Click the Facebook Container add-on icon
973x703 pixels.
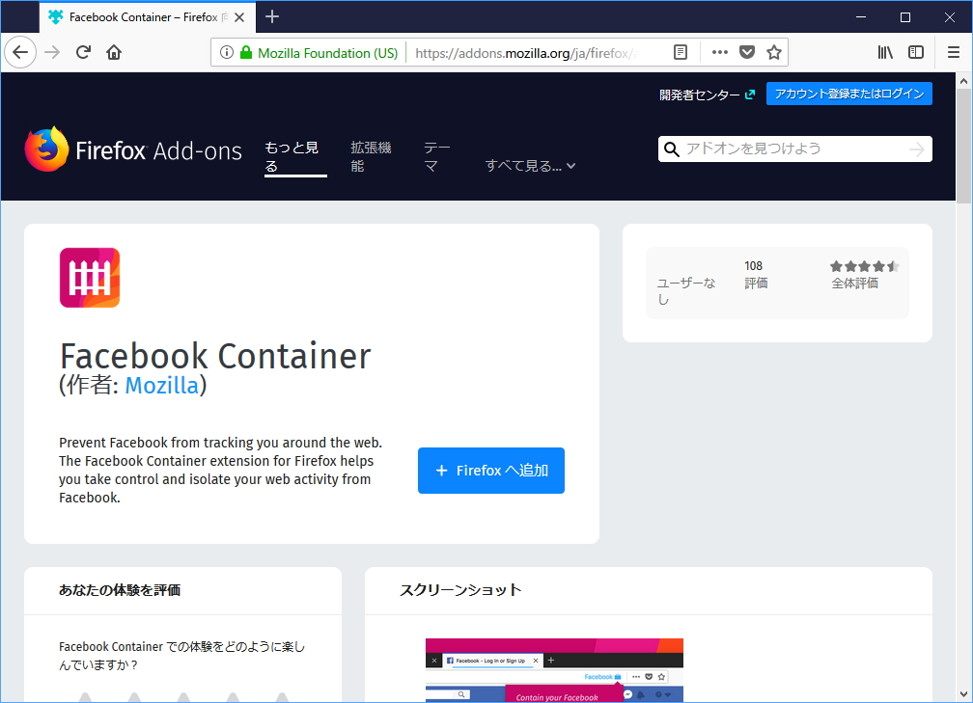click(89, 277)
